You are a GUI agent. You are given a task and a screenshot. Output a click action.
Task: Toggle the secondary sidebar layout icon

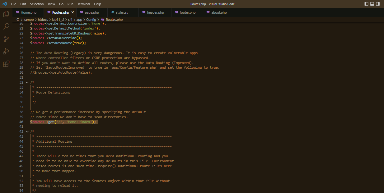click(x=377, y=3)
